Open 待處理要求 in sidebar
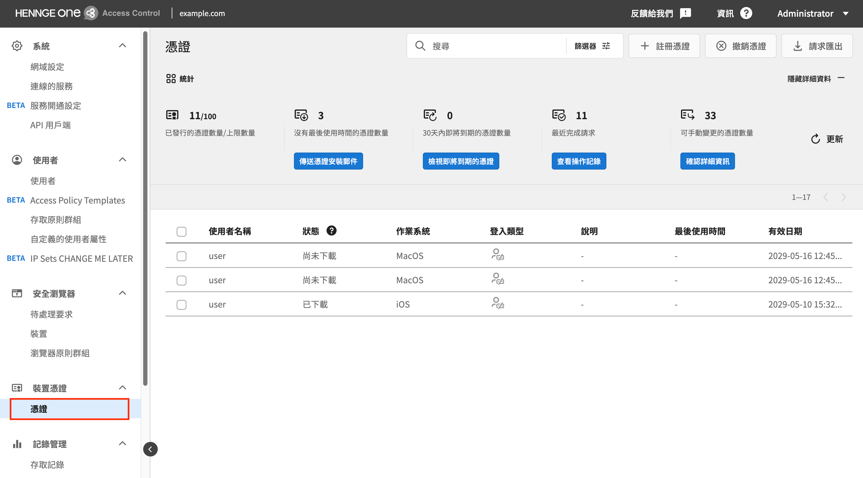Image resolution: width=863 pixels, height=478 pixels. [52, 314]
